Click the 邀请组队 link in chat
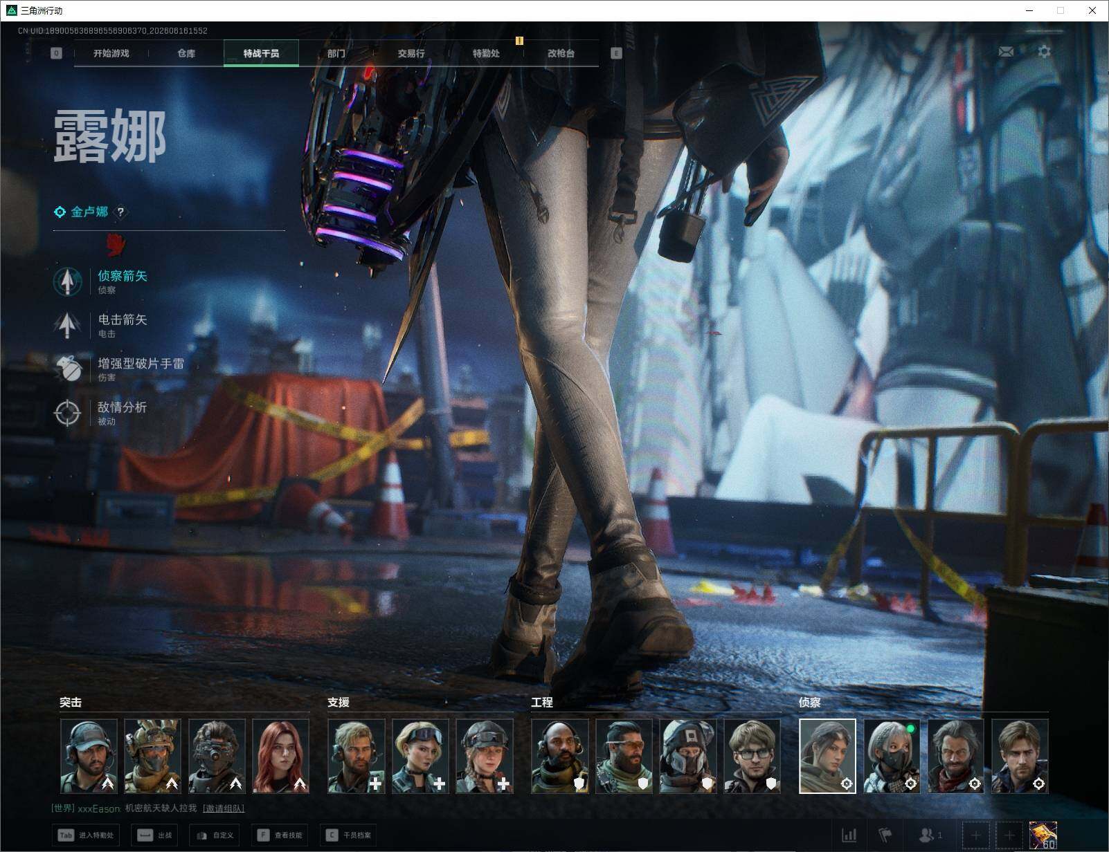This screenshot has width=1109, height=852. (x=224, y=808)
